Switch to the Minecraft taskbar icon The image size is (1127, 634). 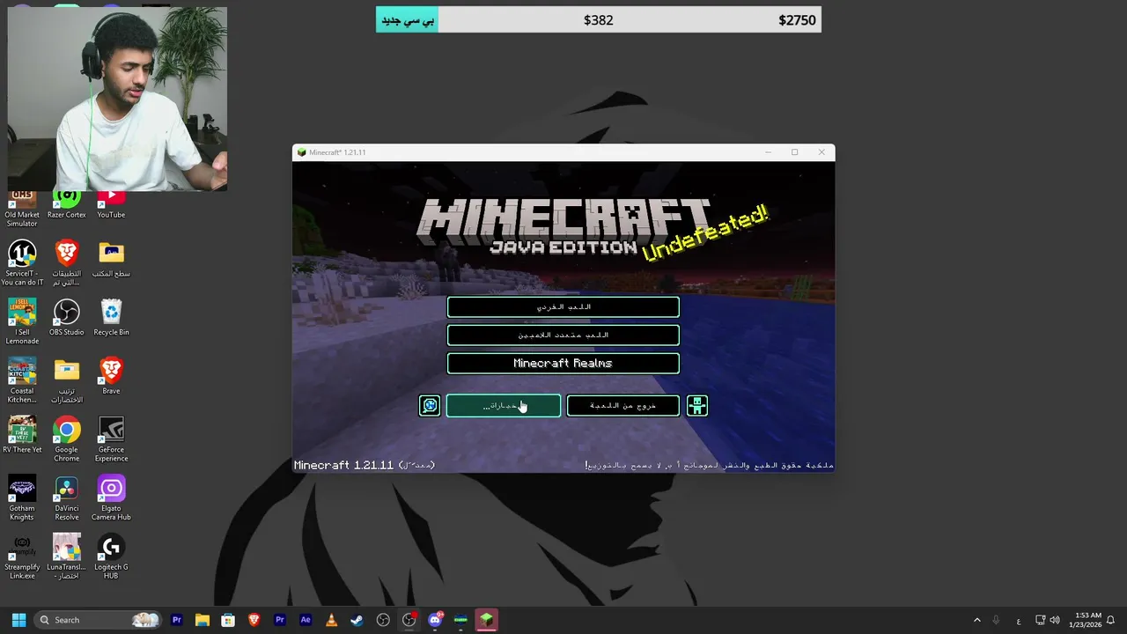(x=486, y=620)
